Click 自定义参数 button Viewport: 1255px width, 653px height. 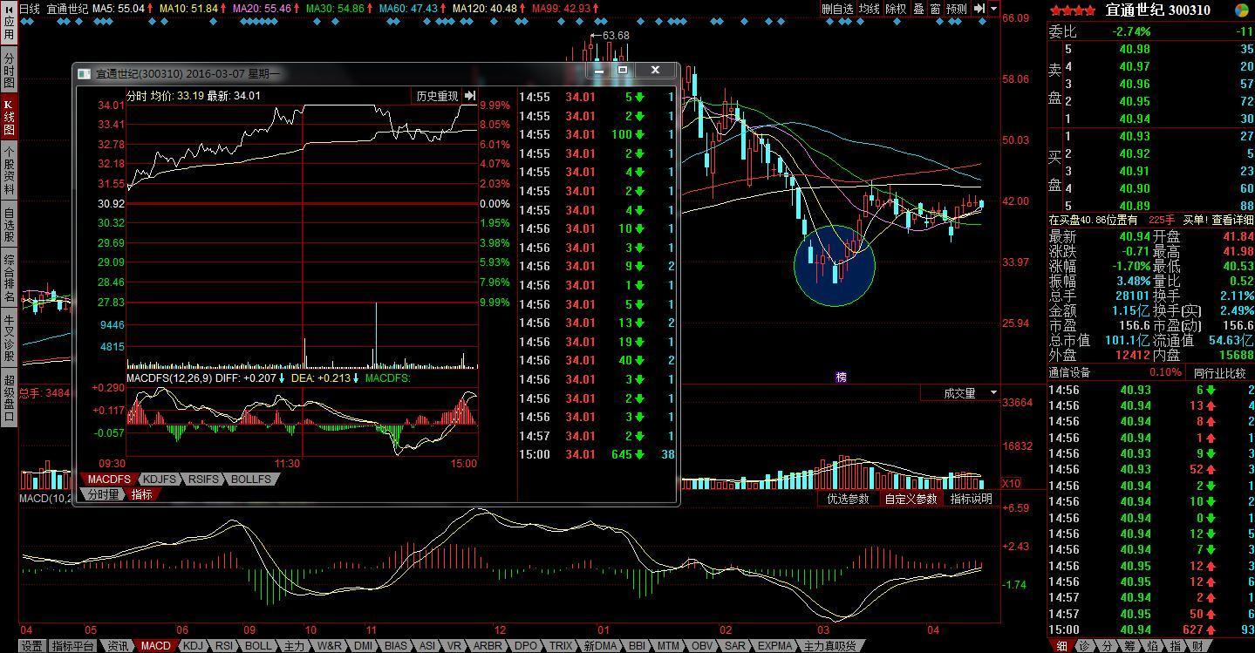(911, 499)
